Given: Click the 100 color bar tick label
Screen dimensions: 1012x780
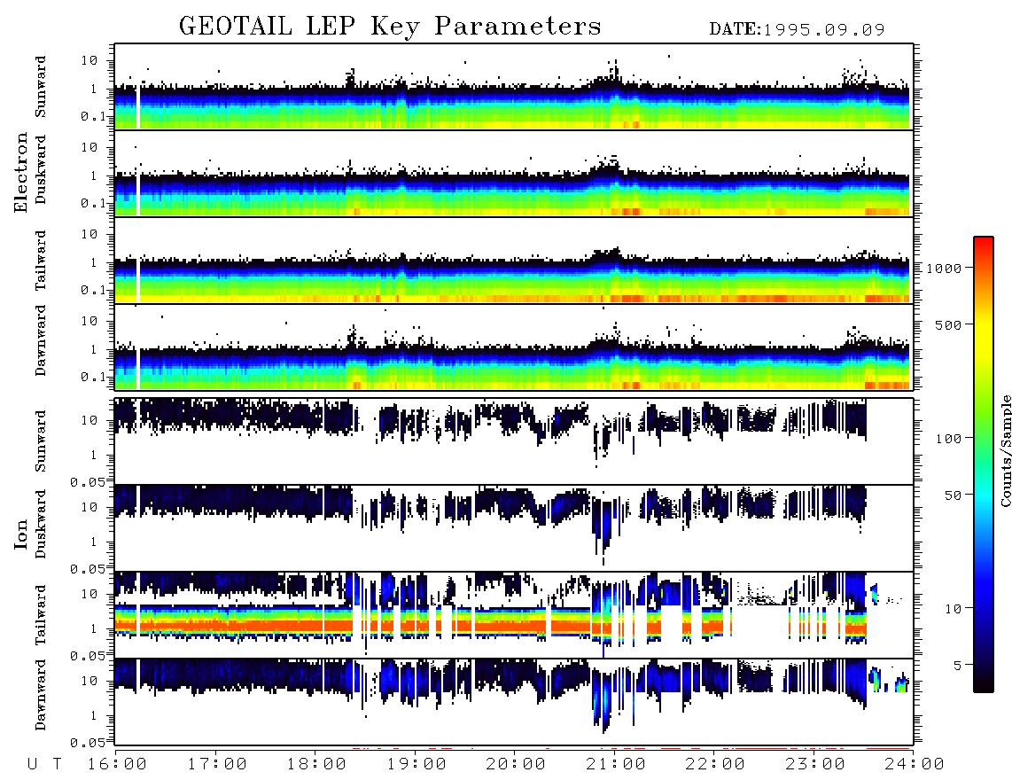Looking at the screenshot, I should point(948,439).
